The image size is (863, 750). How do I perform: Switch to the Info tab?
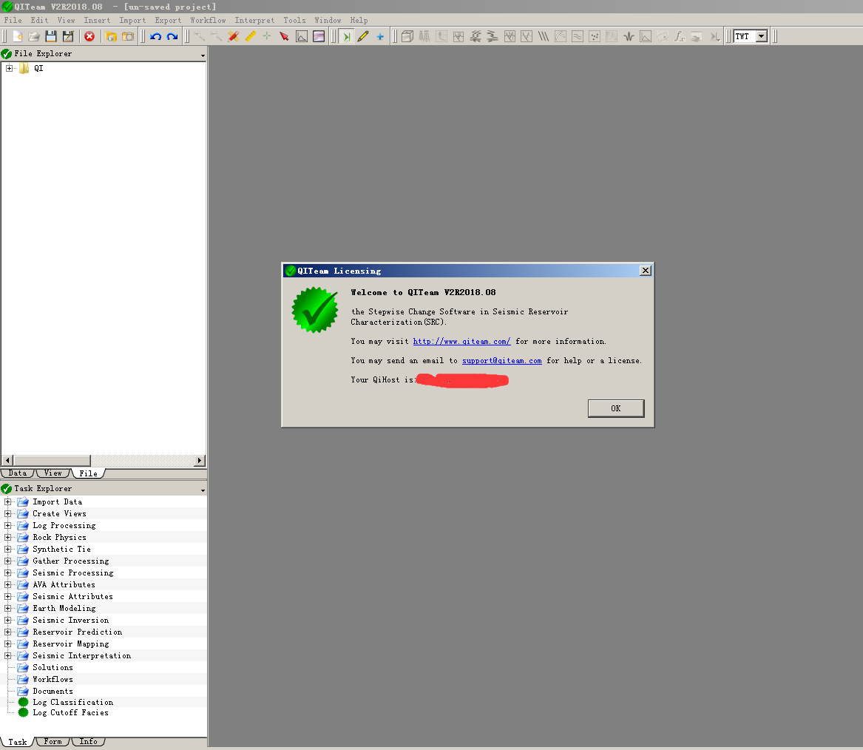(x=89, y=741)
